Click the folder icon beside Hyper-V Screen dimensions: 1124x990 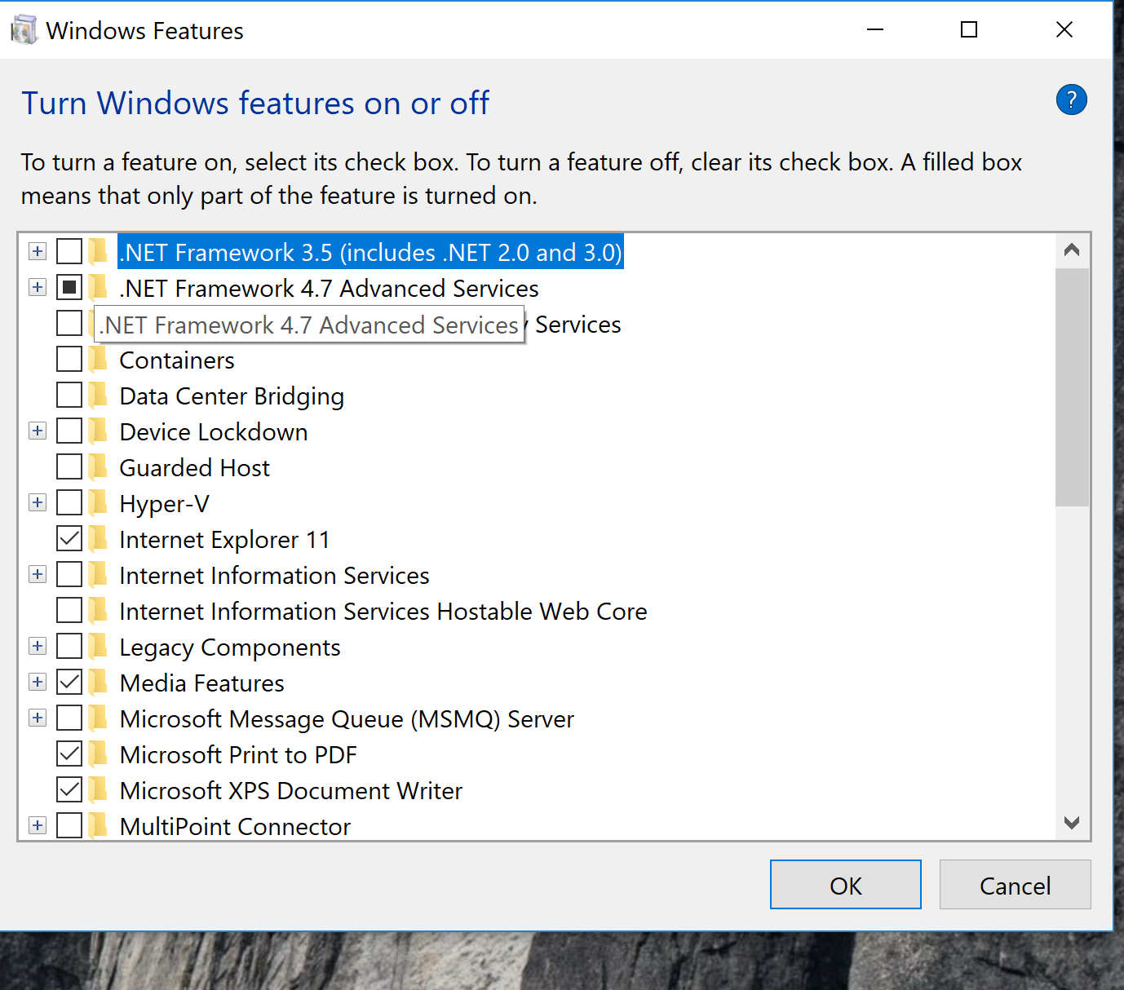pos(98,503)
